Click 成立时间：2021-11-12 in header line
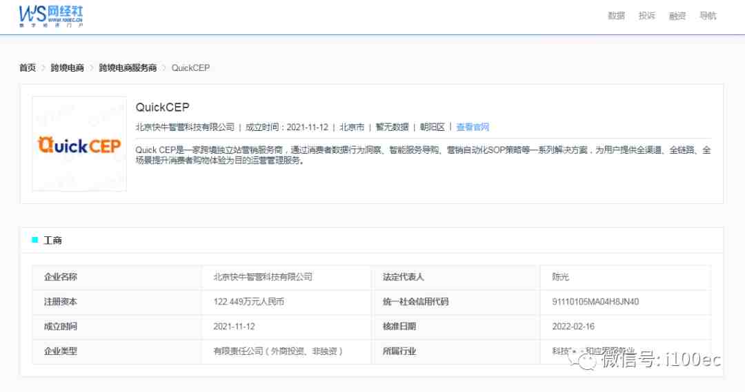 pyautogui.click(x=286, y=127)
